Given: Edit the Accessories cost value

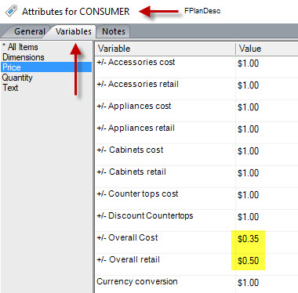Looking at the screenshot, I should tap(248, 63).
